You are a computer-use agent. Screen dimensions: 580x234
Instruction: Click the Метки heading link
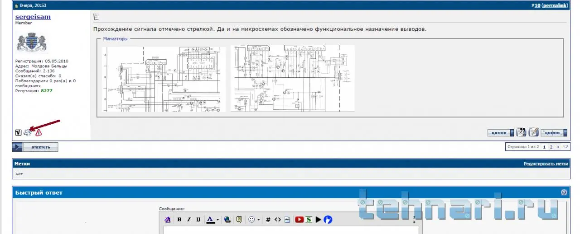point(22,164)
